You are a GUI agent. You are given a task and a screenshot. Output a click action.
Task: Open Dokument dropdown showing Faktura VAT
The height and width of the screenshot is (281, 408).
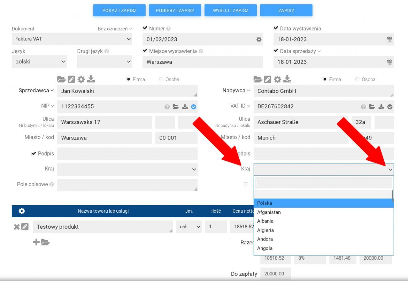tap(72, 39)
